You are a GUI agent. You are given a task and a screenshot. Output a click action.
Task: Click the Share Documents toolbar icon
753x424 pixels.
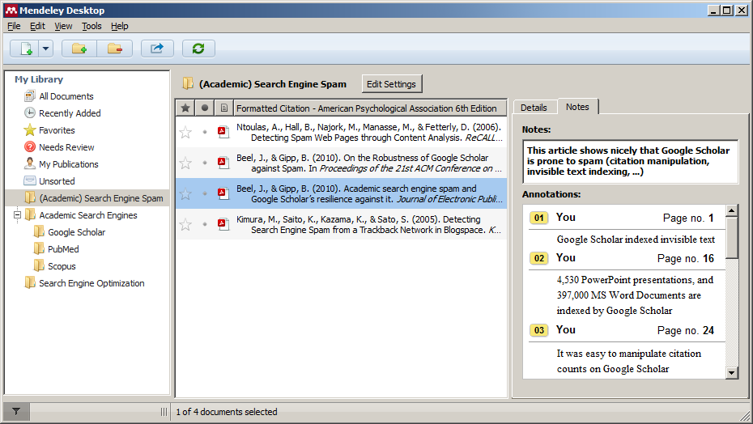pos(157,49)
